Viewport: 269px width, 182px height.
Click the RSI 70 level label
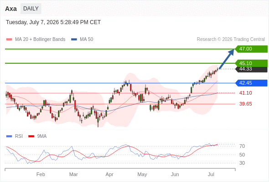click(242, 146)
